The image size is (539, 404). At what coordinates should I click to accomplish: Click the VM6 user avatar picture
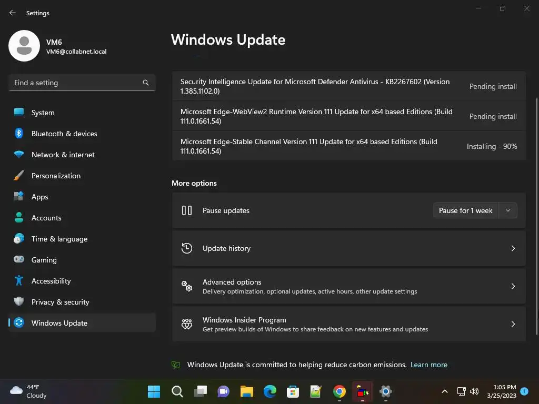[x=24, y=46]
